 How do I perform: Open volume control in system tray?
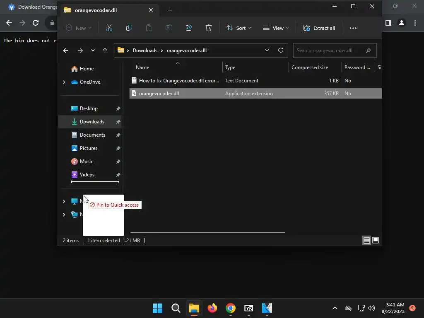(x=371, y=308)
